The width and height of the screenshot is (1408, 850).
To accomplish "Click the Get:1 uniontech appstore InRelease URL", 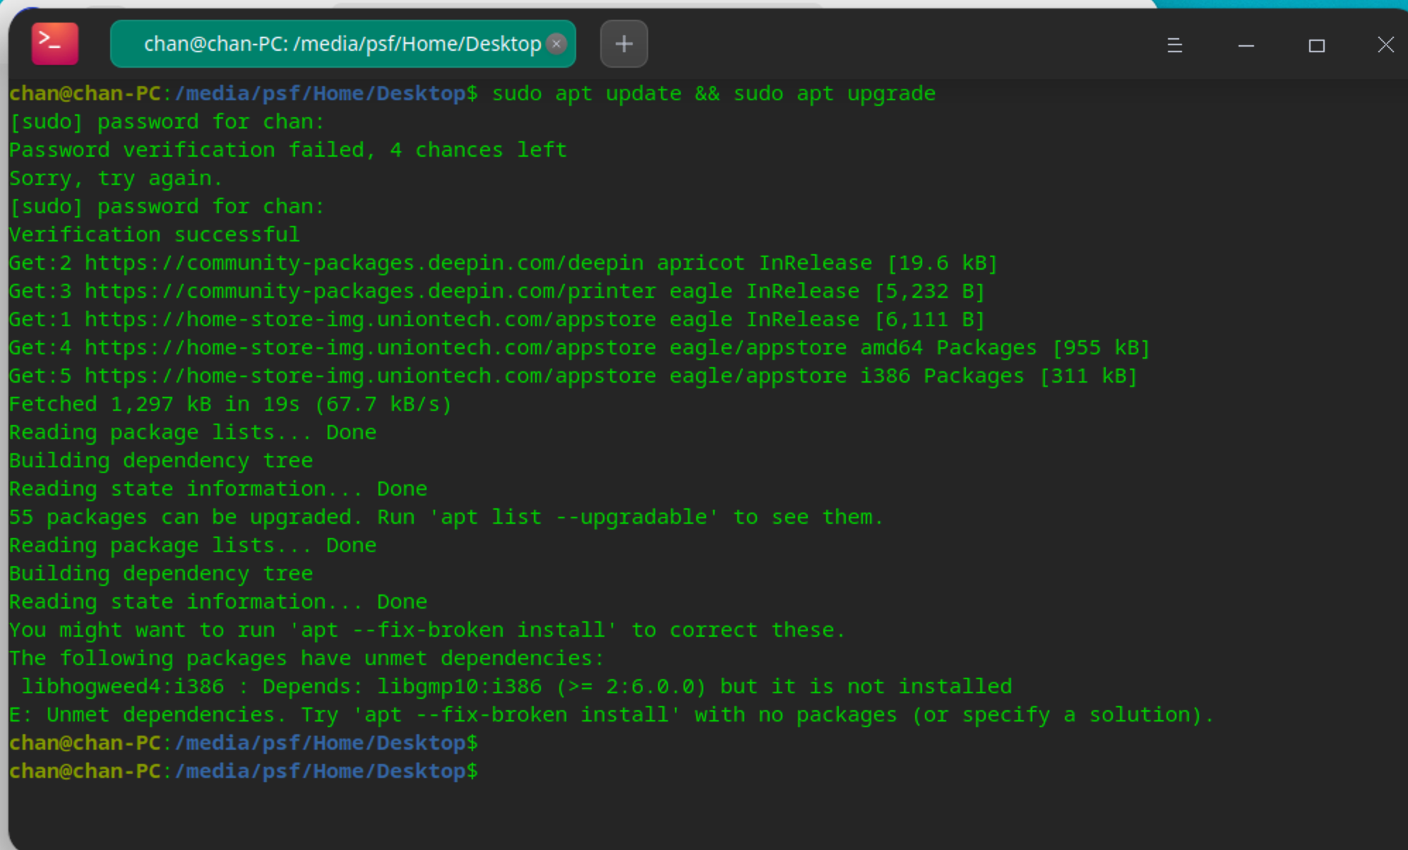I will click(x=370, y=320).
